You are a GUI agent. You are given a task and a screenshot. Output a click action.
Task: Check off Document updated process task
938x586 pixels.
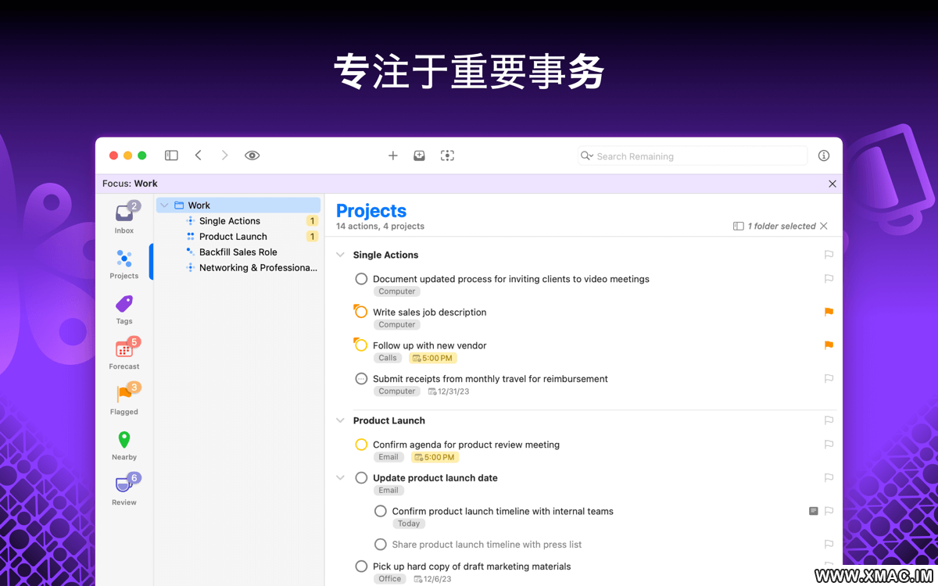pos(361,279)
